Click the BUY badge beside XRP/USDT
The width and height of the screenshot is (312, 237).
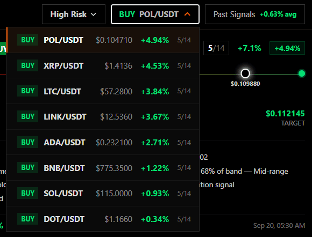[x=27, y=65]
